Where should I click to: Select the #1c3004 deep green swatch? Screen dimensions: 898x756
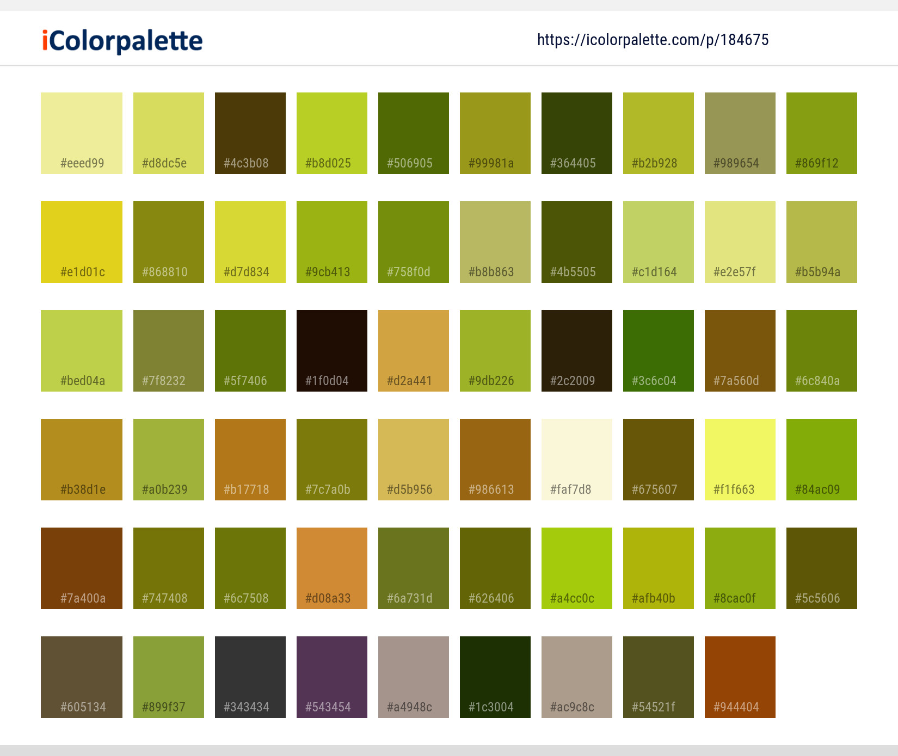pyautogui.click(x=495, y=677)
